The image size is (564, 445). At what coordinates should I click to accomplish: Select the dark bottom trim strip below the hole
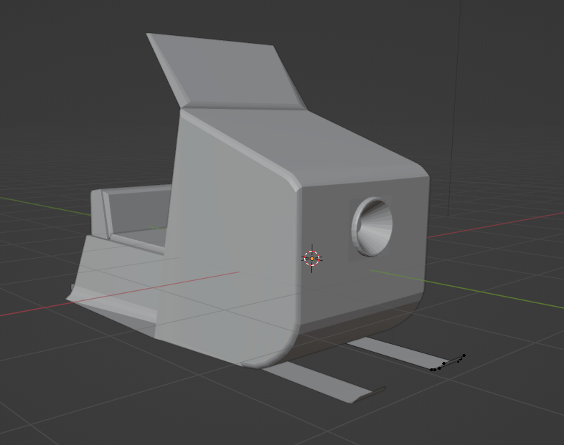(359, 319)
